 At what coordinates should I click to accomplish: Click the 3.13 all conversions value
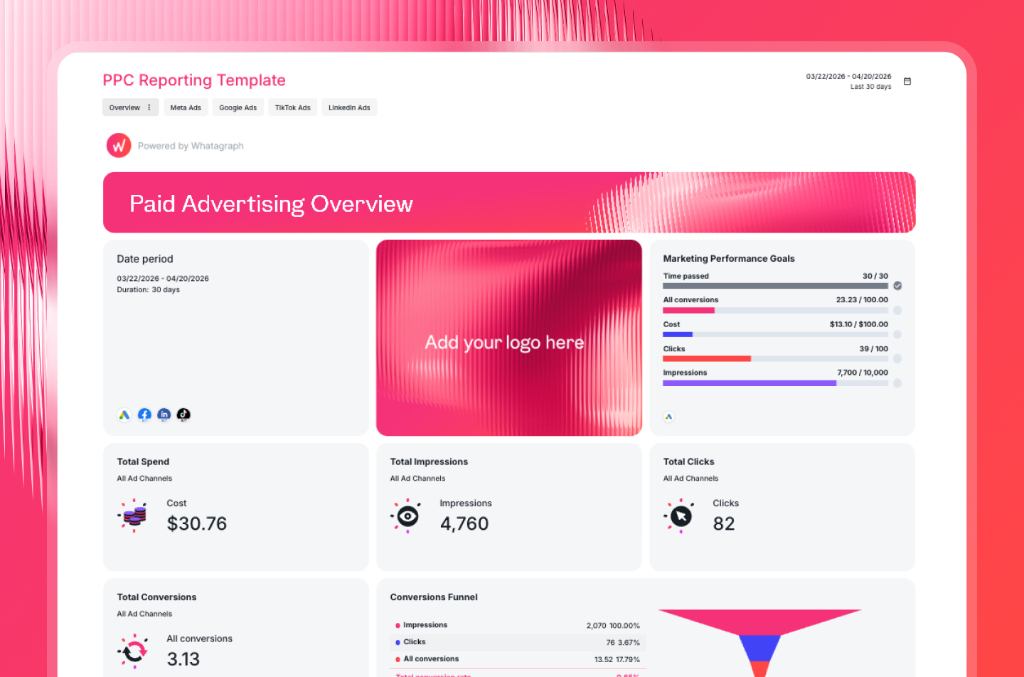click(183, 659)
